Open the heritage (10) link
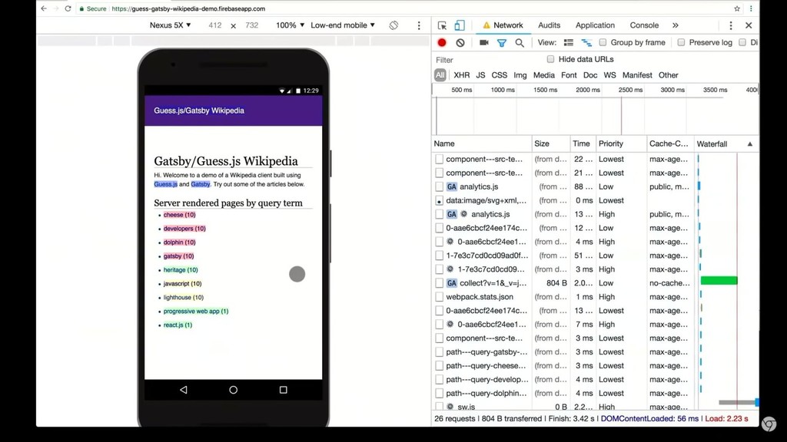The height and width of the screenshot is (442, 787). (181, 269)
